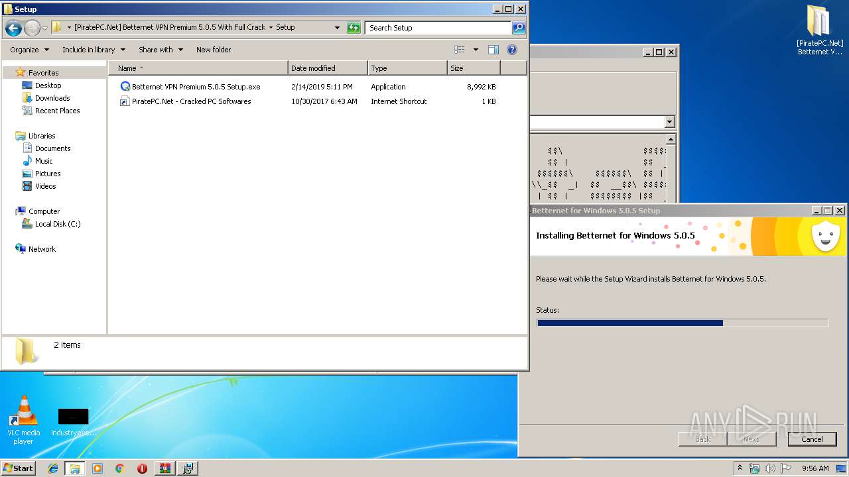This screenshot has width=849, height=477.
Task: Open Local Disk (C:)
Action: (x=58, y=224)
